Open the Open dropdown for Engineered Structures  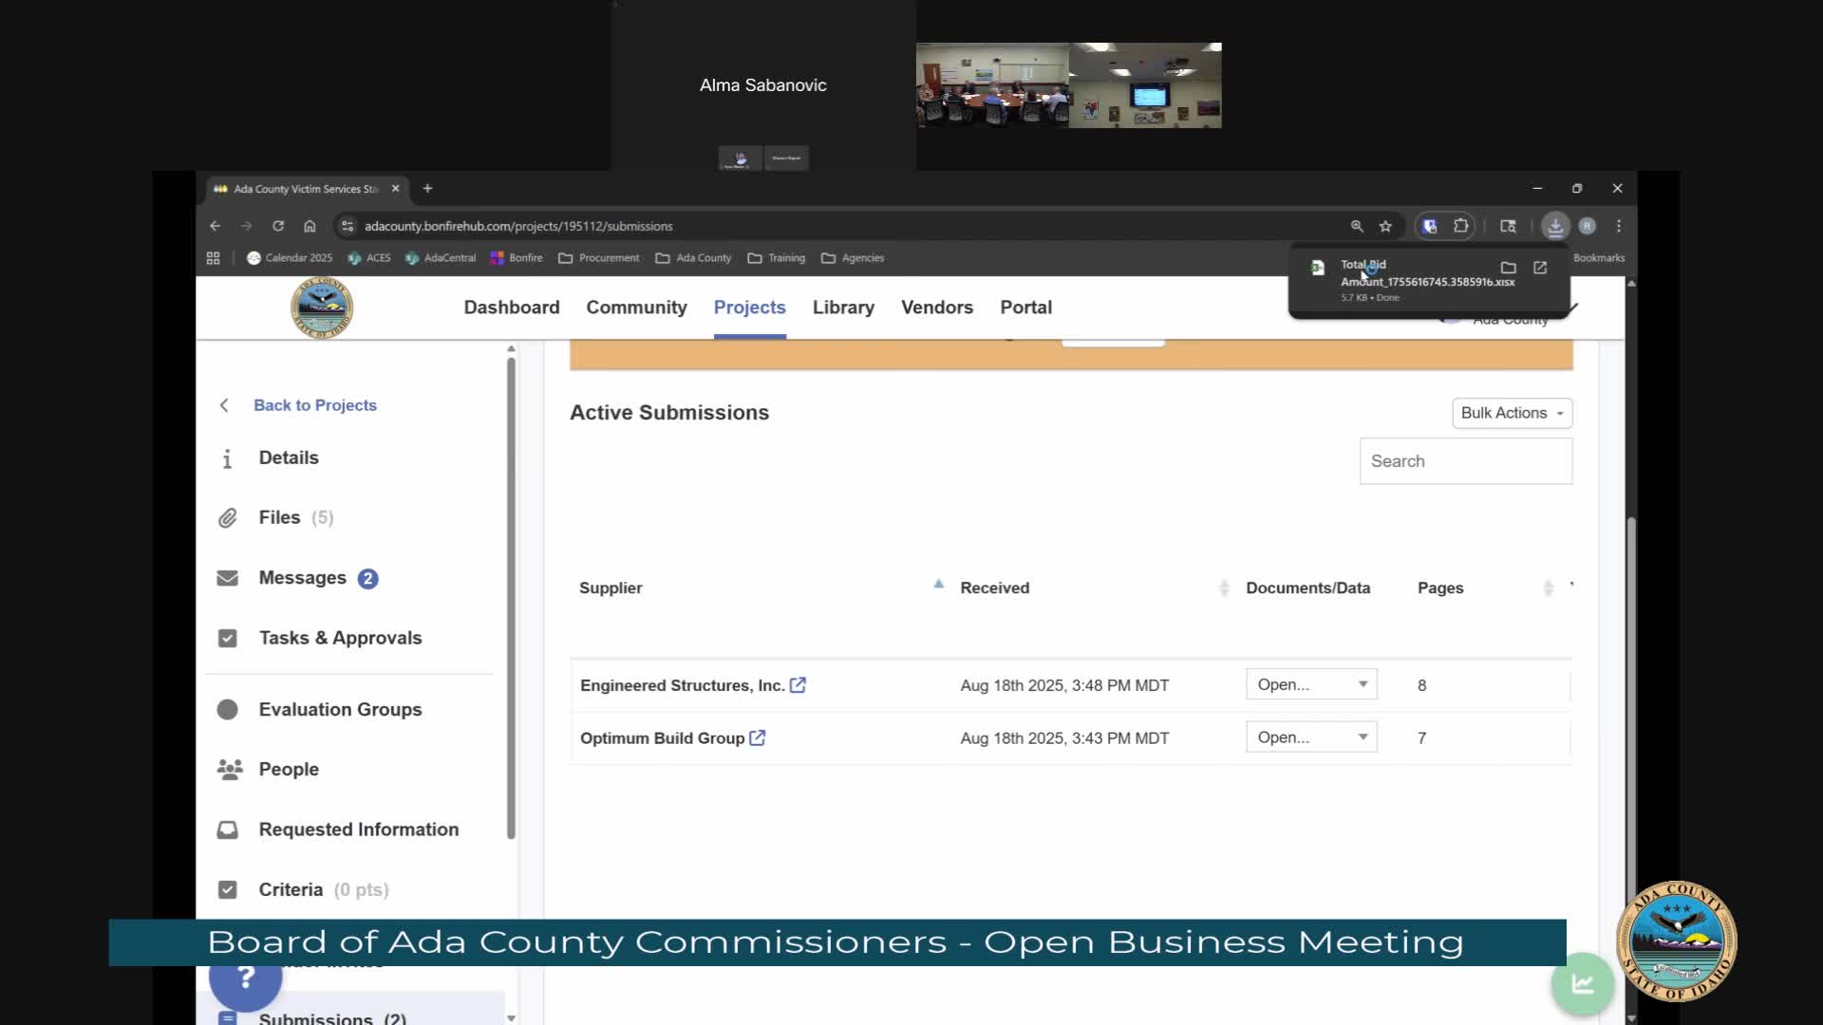click(1310, 683)
